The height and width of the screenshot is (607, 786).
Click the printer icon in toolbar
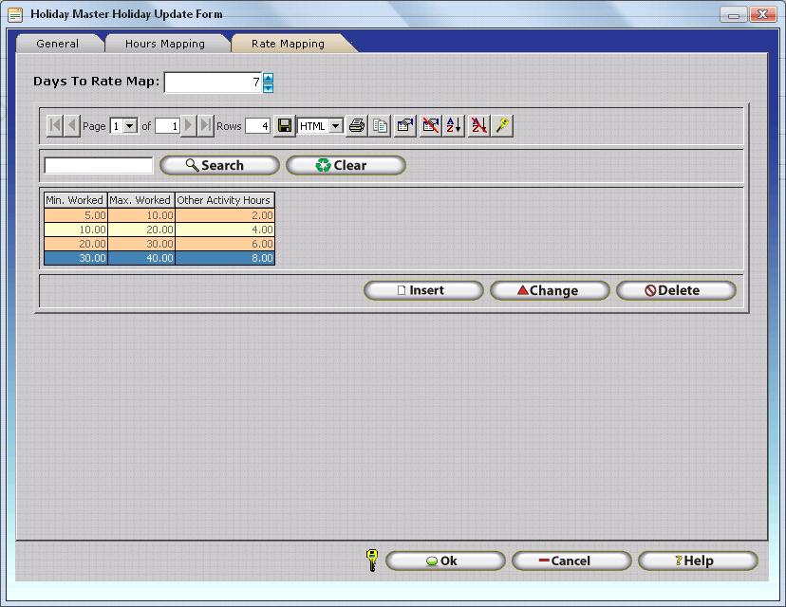point(357,126)
